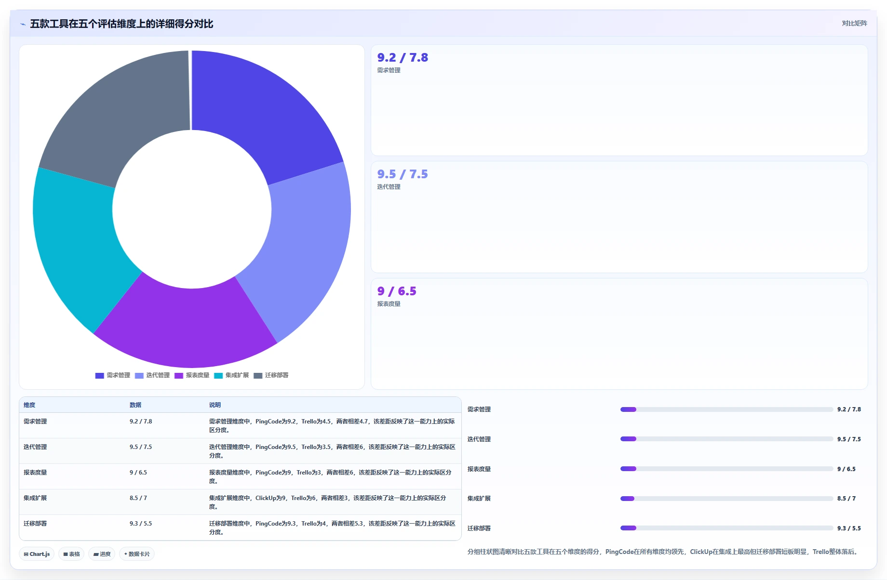This screenshot has width=887, height=580.
Task: Click the description starting 迁移部署维度中，PingCode为9.3
Action: (332, 528)
